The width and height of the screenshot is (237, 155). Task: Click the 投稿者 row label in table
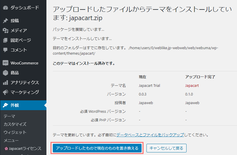pos(120,103)
